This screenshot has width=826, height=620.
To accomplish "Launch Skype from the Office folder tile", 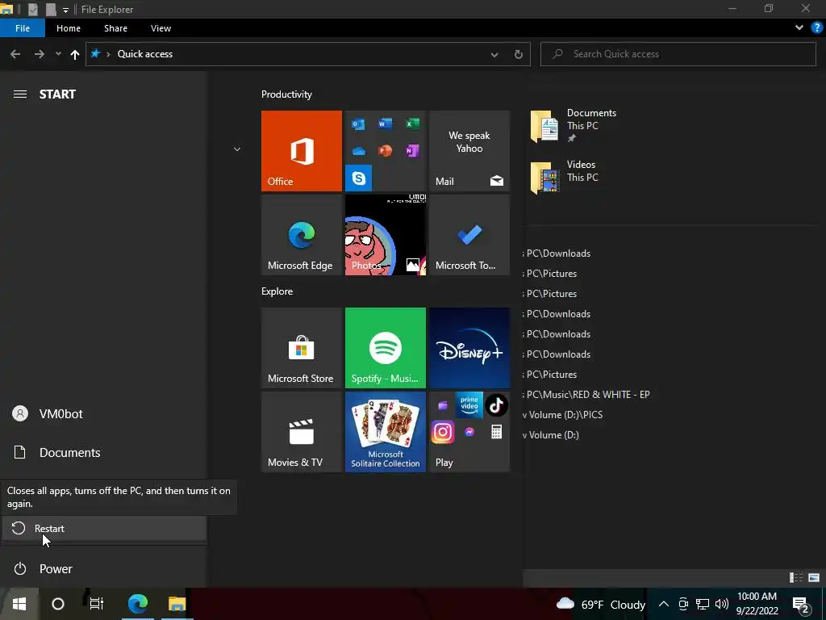I will (359, 178).
